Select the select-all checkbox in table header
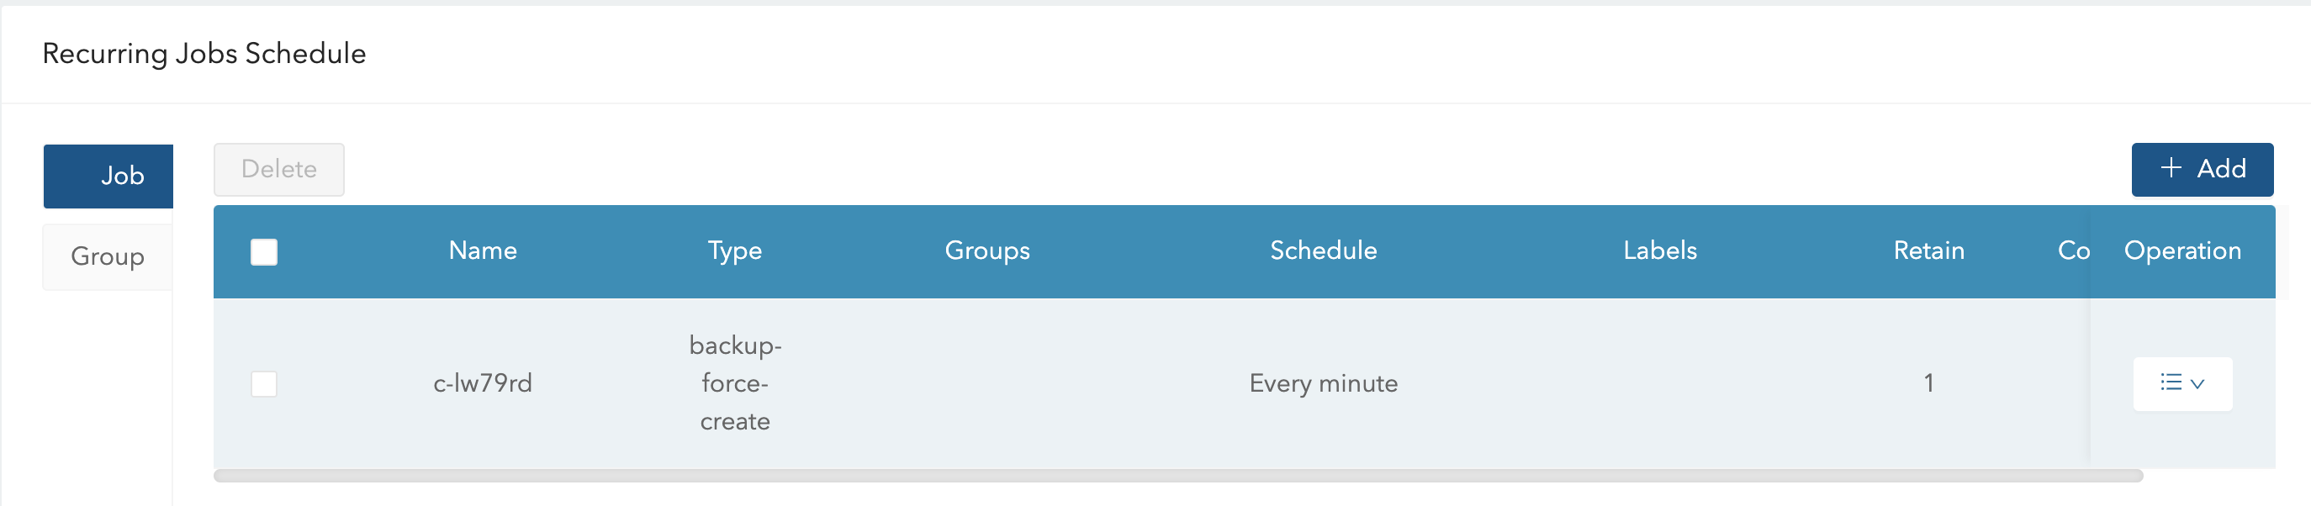Screen dimensions: 2311x506 coord(265,252)
